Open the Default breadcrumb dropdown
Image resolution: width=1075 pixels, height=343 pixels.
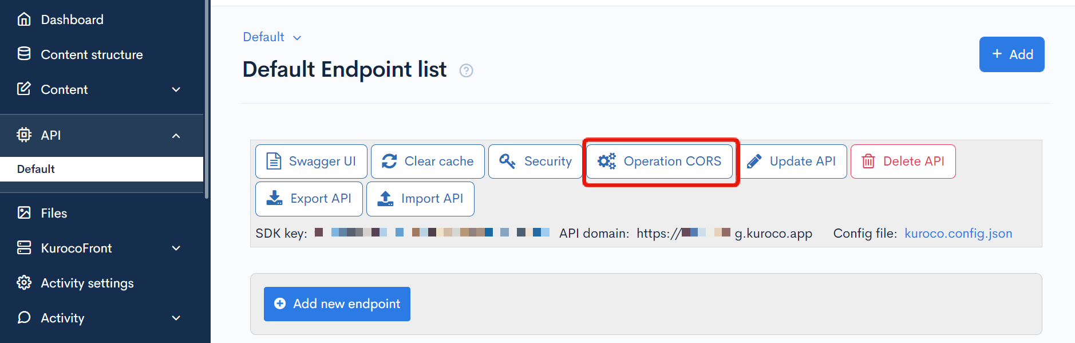(x=272, y=37)
